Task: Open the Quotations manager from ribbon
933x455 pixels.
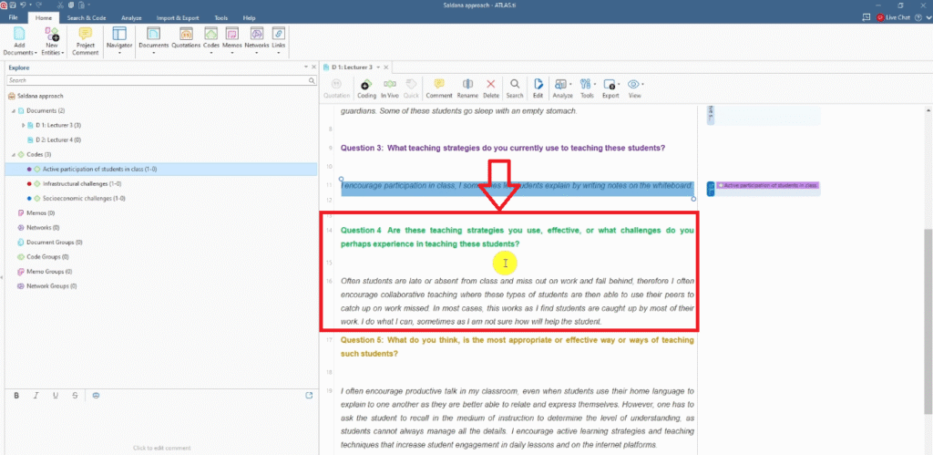Action: [186, 40]
